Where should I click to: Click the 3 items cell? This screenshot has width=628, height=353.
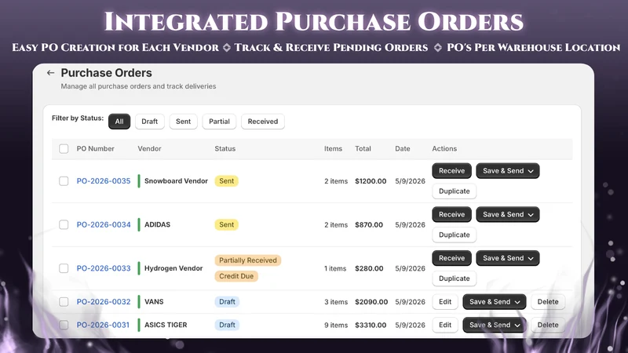(x=336, y=302)
